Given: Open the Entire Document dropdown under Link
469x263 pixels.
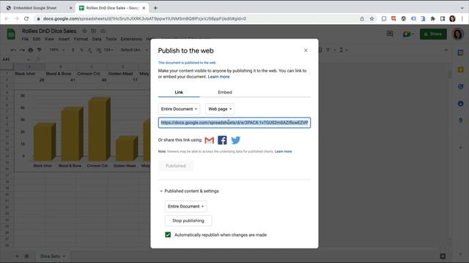Looking at the screenshot, I should (x=179, y=109).
